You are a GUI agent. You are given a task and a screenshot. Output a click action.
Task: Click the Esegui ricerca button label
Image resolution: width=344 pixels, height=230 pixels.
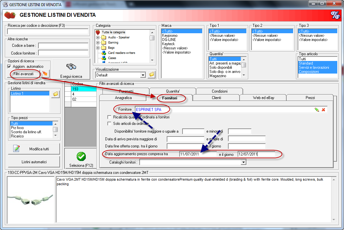point(71,76)
